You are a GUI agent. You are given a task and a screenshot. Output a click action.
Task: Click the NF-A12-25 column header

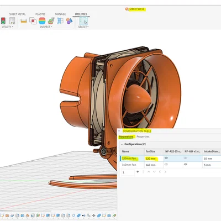(173, 151)
